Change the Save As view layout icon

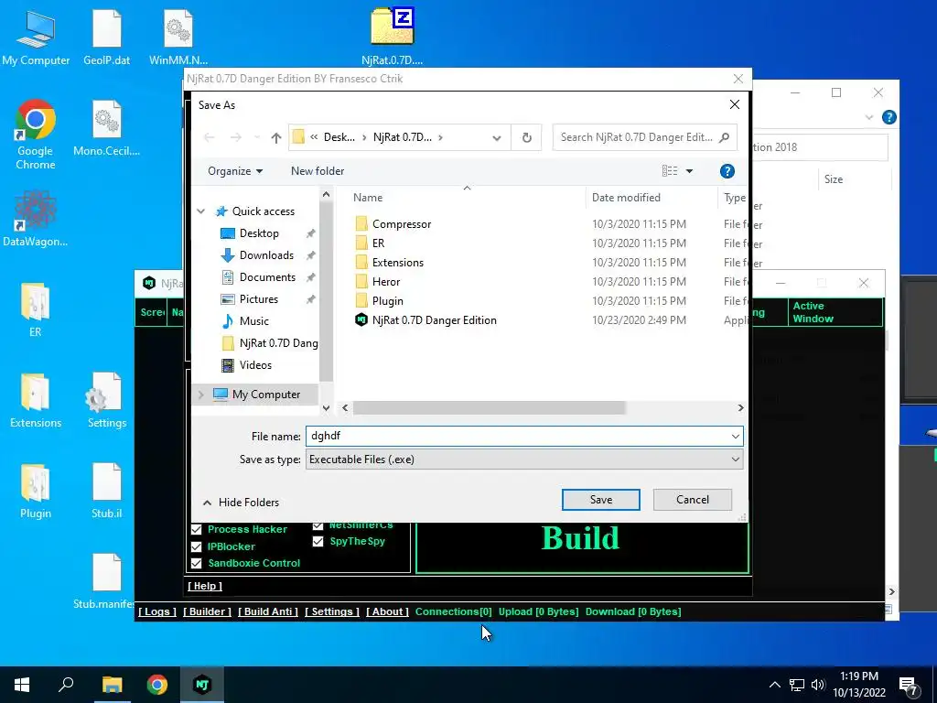coord(669,171)
